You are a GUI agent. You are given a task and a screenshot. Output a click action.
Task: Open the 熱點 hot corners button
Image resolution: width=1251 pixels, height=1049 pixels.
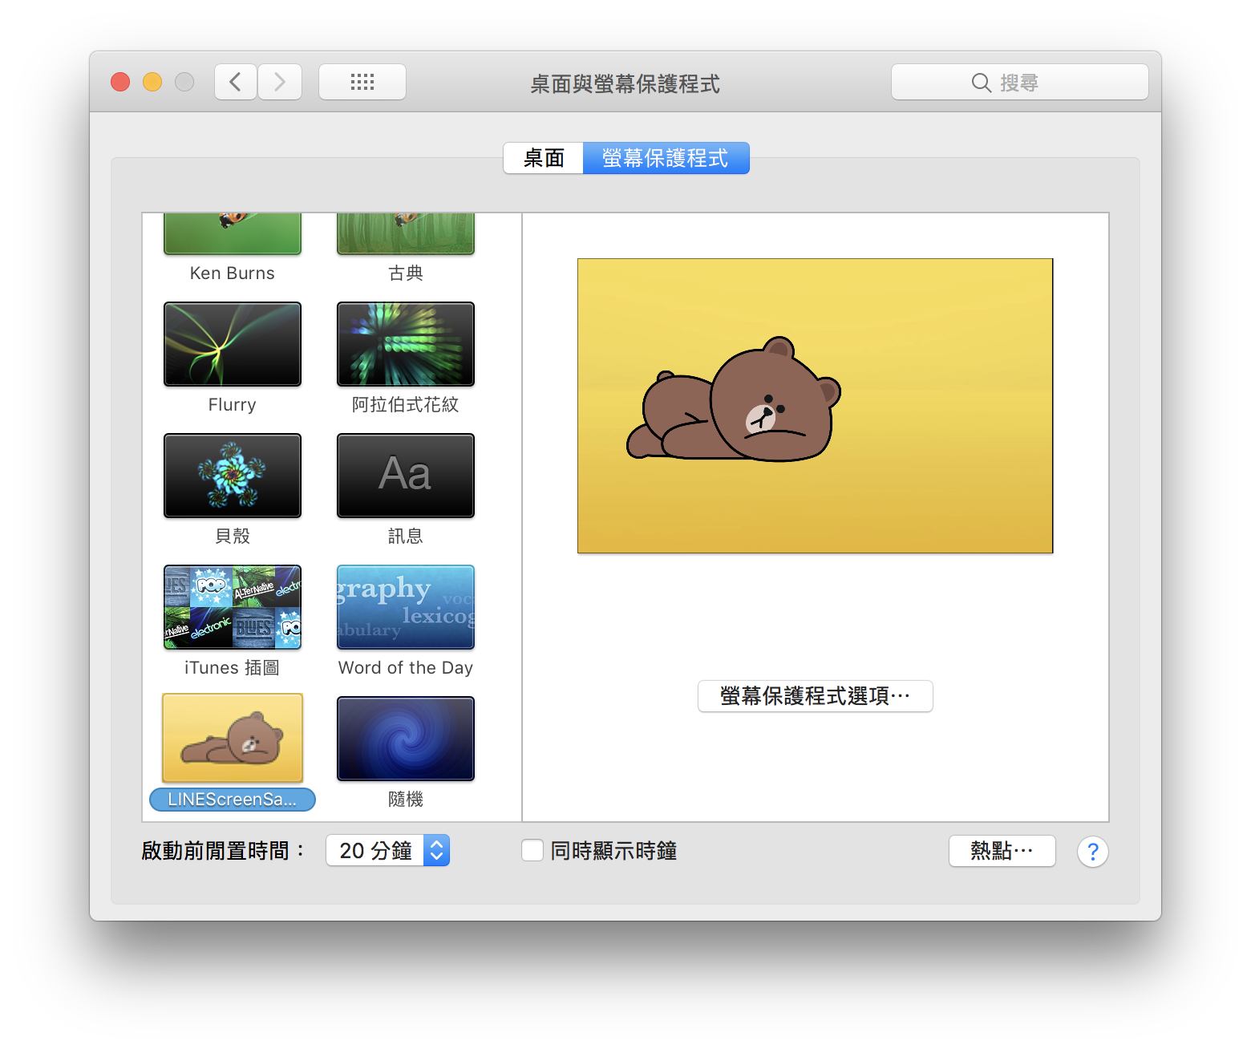coord(1002,851)
